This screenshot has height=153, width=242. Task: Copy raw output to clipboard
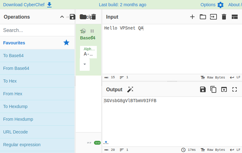213,89
